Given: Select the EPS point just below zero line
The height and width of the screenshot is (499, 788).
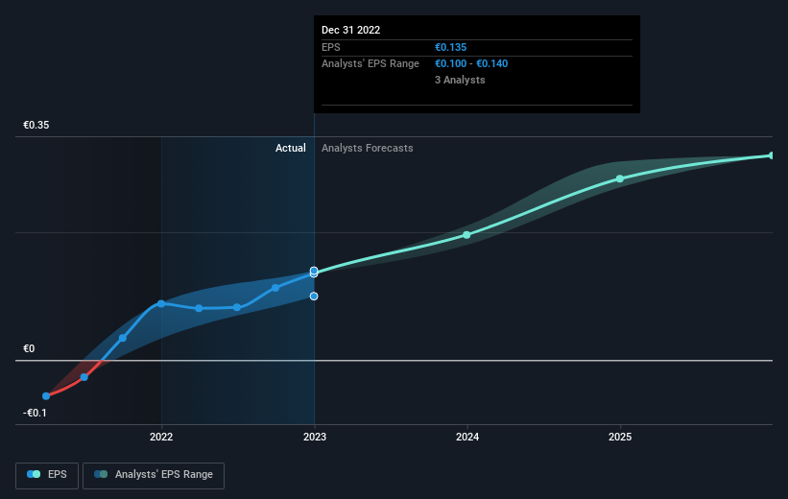Looking at the screenshot, I should pyautogui.click(x=84, y=377).
